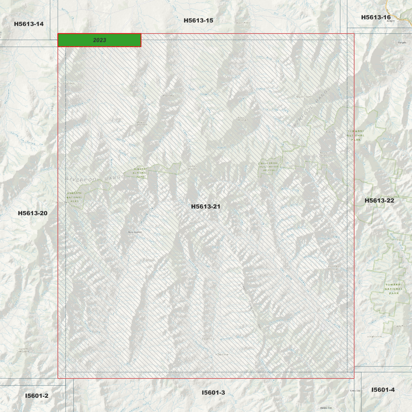Click the green 2023 year label
Screen dimensions: 412x412
[x=99, y=40]
